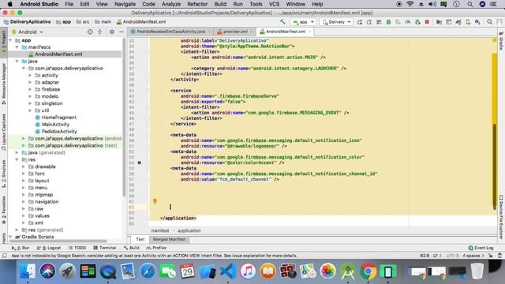Screen dimensions: 505x284
Task: Hide the Project panel with minus icon
Action: coord(122,32)
